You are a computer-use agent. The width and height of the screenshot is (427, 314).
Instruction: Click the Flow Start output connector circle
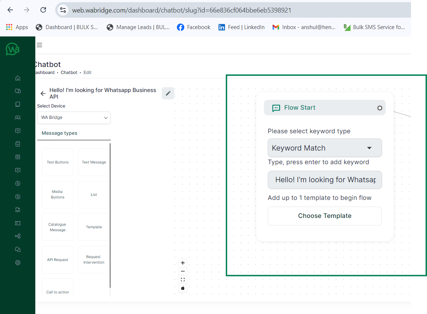(380, 108)
